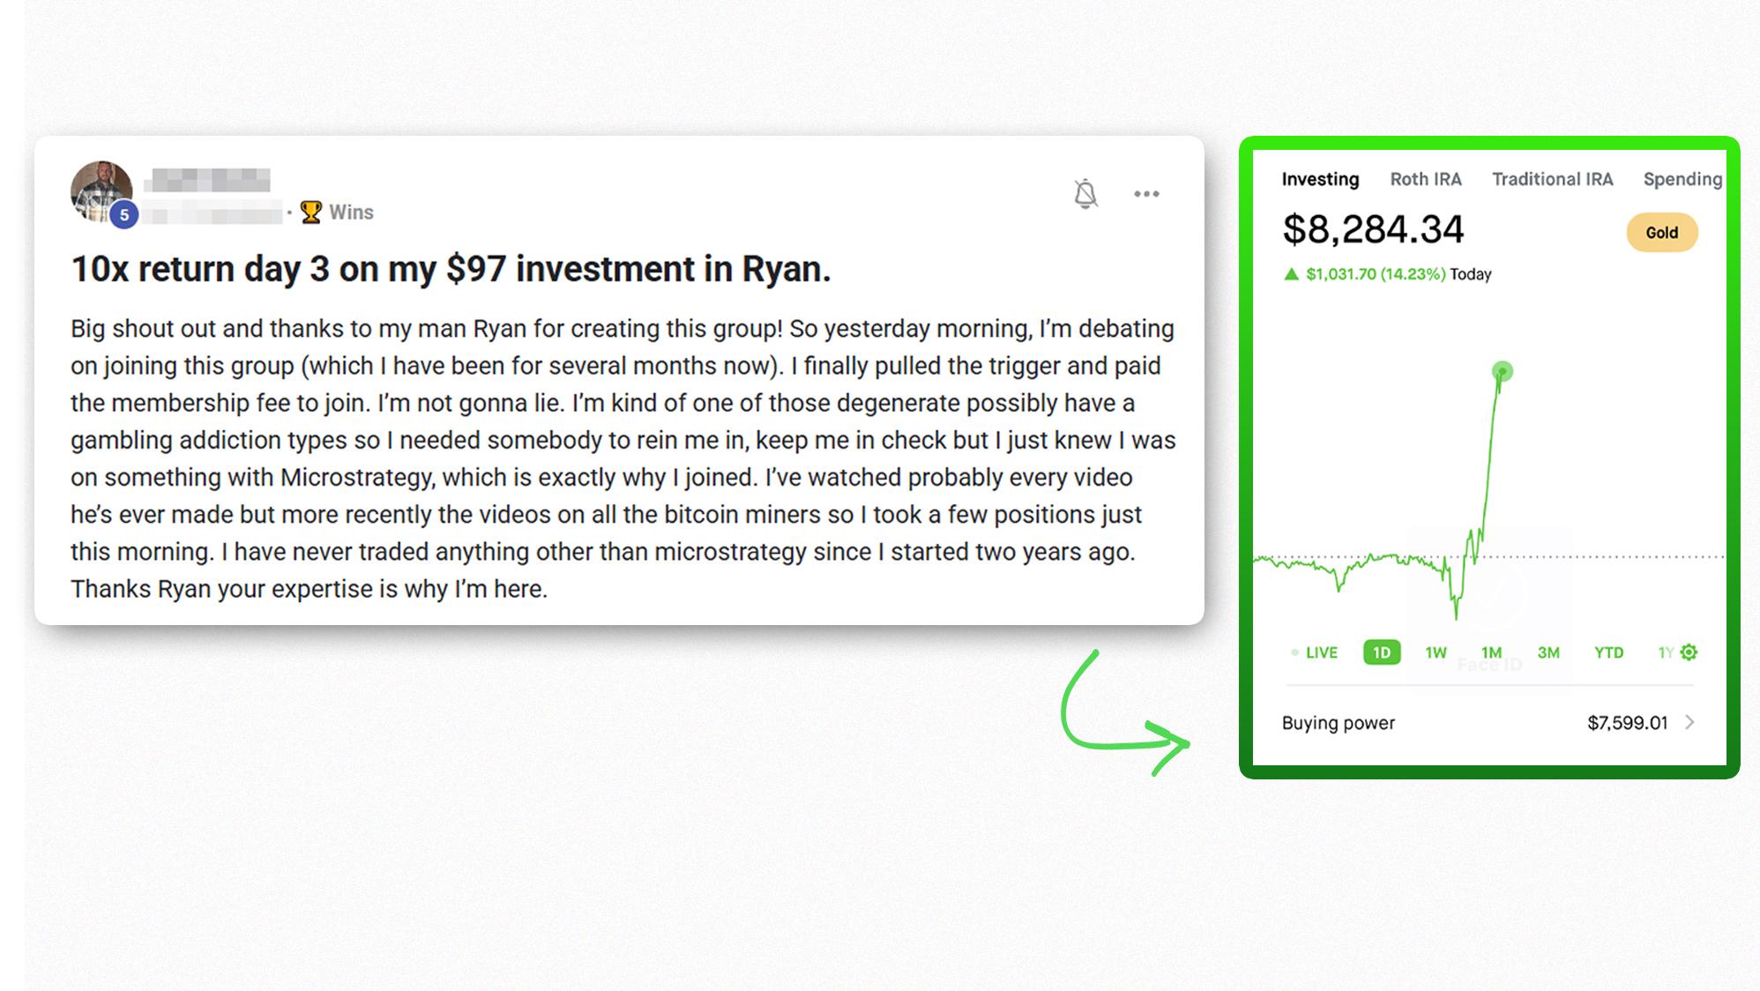Select the 1D chart range
This screenshot has height=991, width=1760.
[x=1382, y=652]
